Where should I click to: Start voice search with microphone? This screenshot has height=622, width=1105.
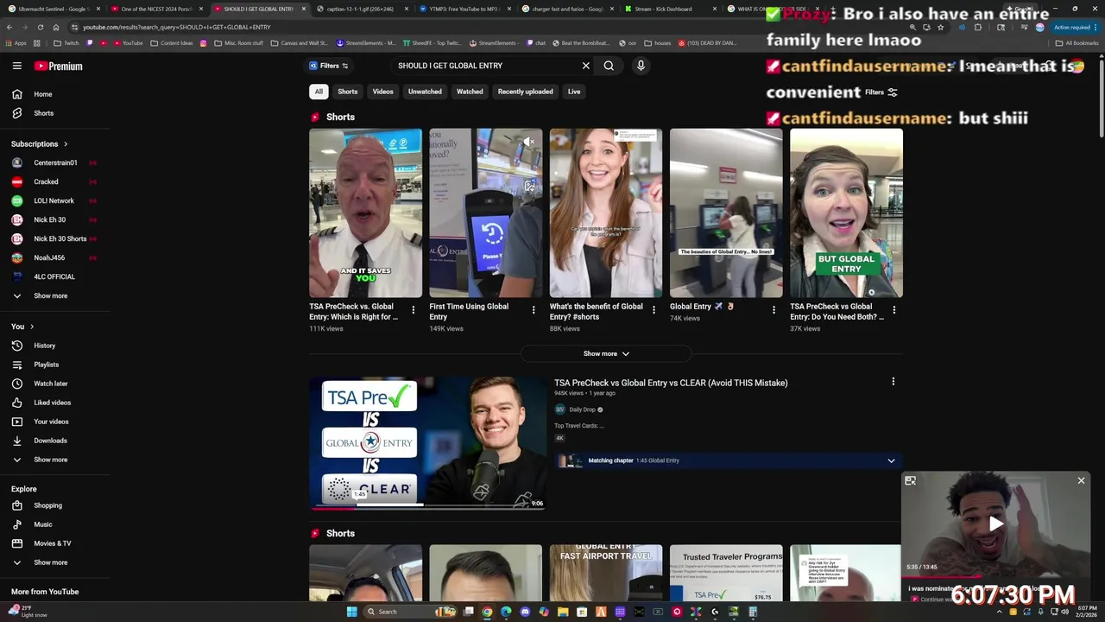641,66
